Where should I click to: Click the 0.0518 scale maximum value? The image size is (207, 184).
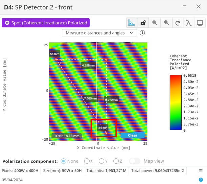click(190, 75)
